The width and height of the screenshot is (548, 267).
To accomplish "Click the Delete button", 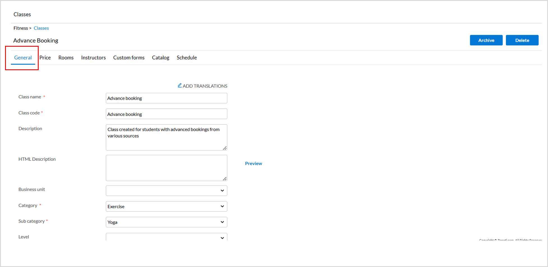I will pos(522,40).
